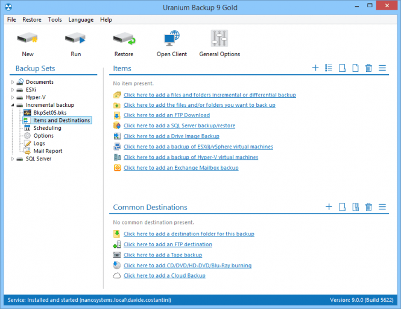401x309 pixels.
Task: Click link to add a Cloud Backup
Action: click(165, 276)
